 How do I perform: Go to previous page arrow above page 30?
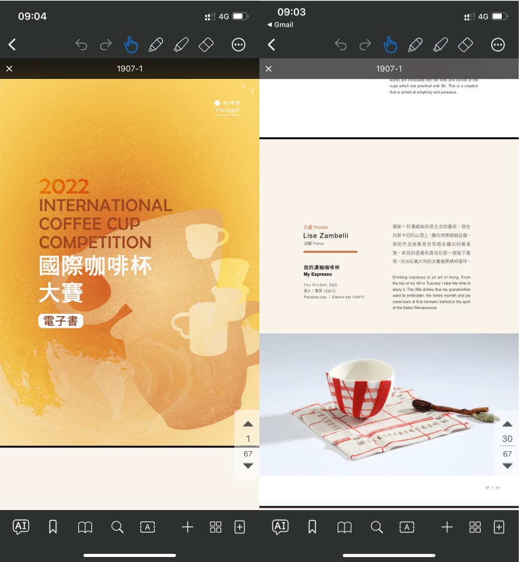(507, 424)
